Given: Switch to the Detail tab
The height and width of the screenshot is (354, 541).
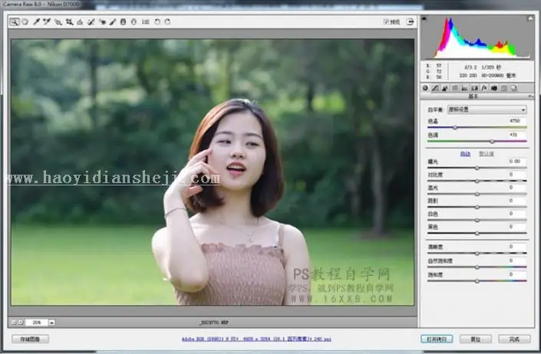Looking at the screenshot, I should (445, 88).
